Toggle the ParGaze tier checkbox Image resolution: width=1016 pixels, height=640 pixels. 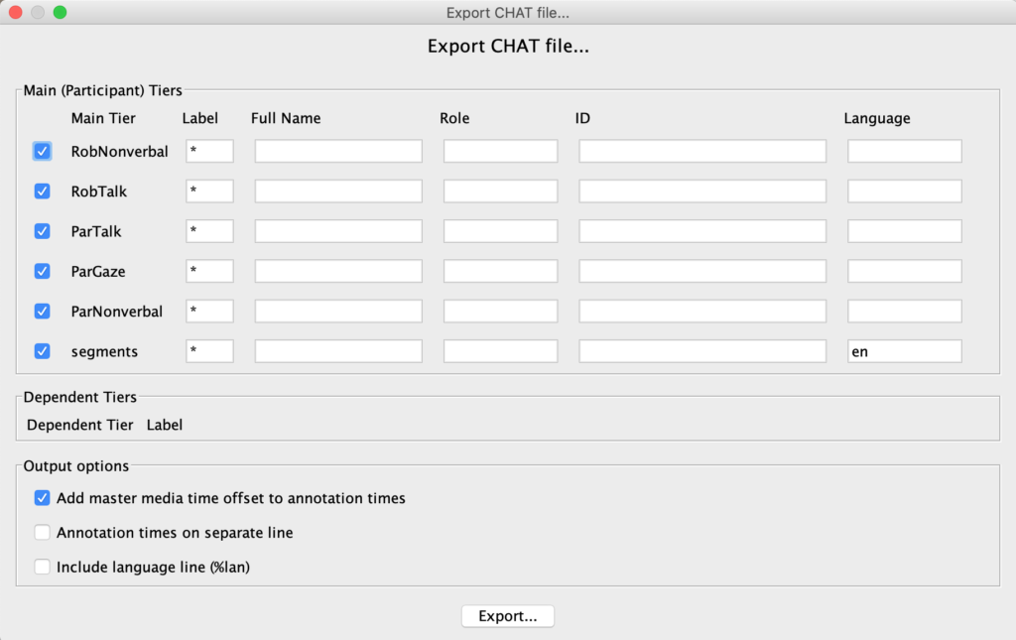tap(42, 271)
